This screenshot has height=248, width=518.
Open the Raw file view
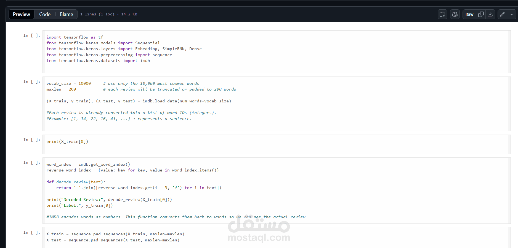(x=469, y=14)
